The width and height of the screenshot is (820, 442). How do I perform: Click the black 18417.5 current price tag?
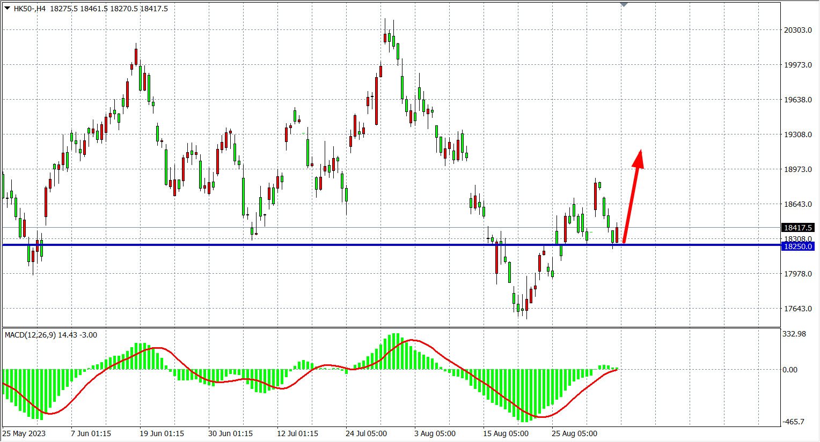tap(797, 228)
